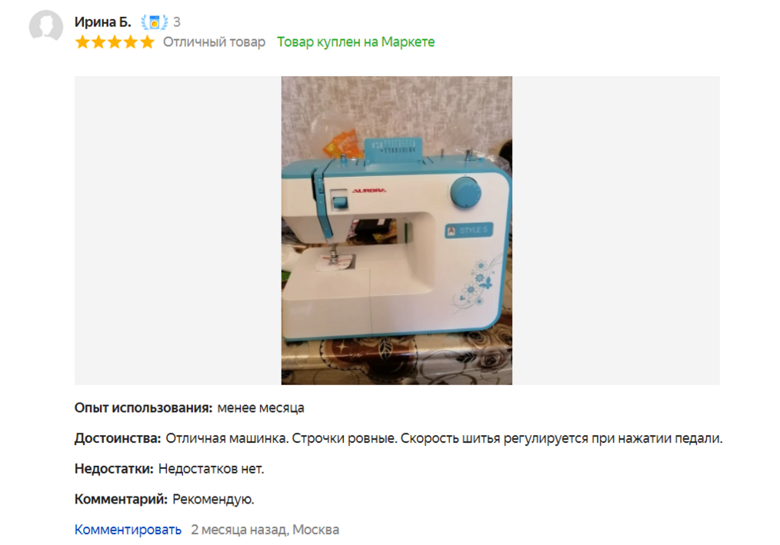780x545 pixels.
Task: Click the gray area left of the photo
Action: point(178,231)
